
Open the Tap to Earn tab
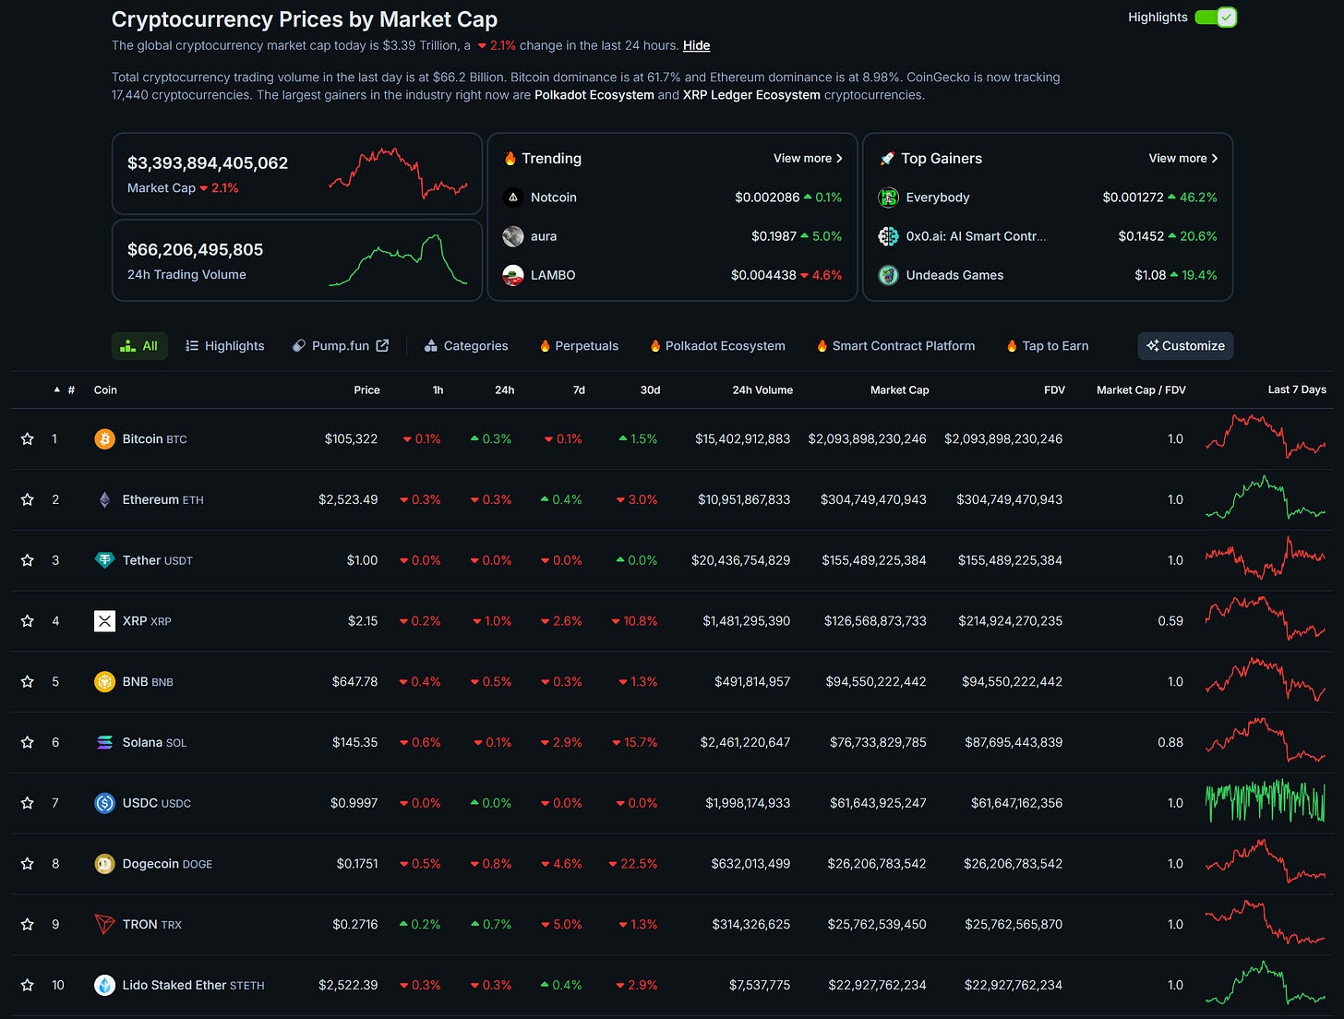coord(1048,346)
